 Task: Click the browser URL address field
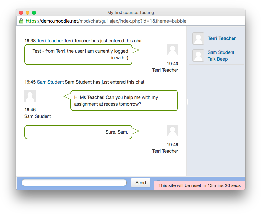[x=131, y=21]
